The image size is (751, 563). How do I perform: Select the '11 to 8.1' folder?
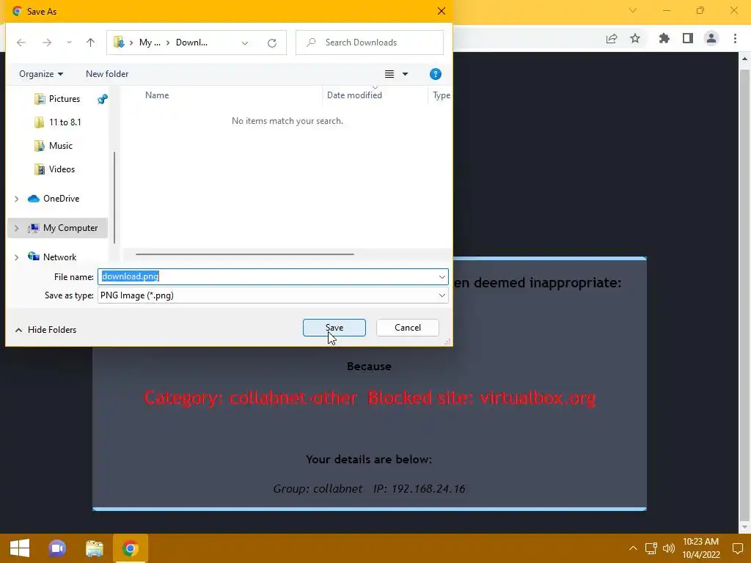click(65, 122)
